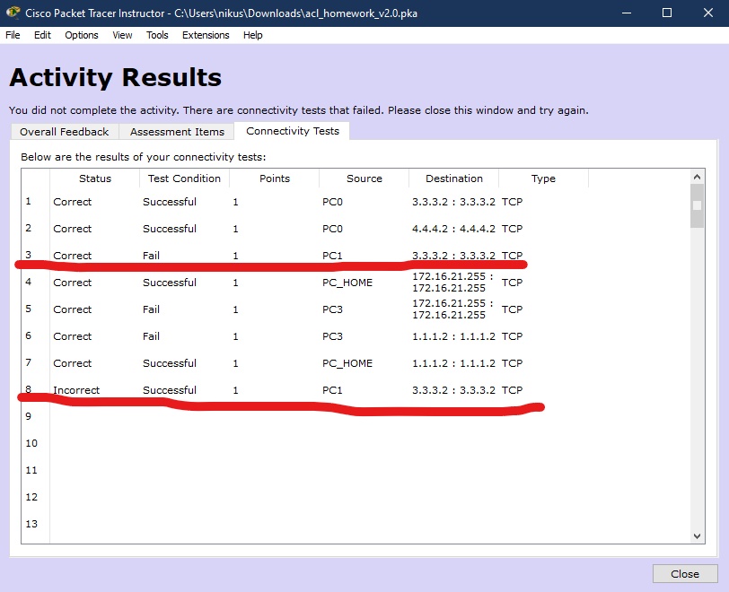
Task: Click the results list scroll down arrow
Action: pyautogui.click(x=697, y=535)
